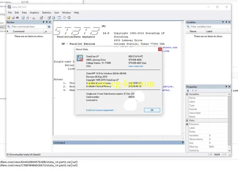Screen dimensions: 238x171
Task: Click the NUM indicator in status bar
Action: 217,154
